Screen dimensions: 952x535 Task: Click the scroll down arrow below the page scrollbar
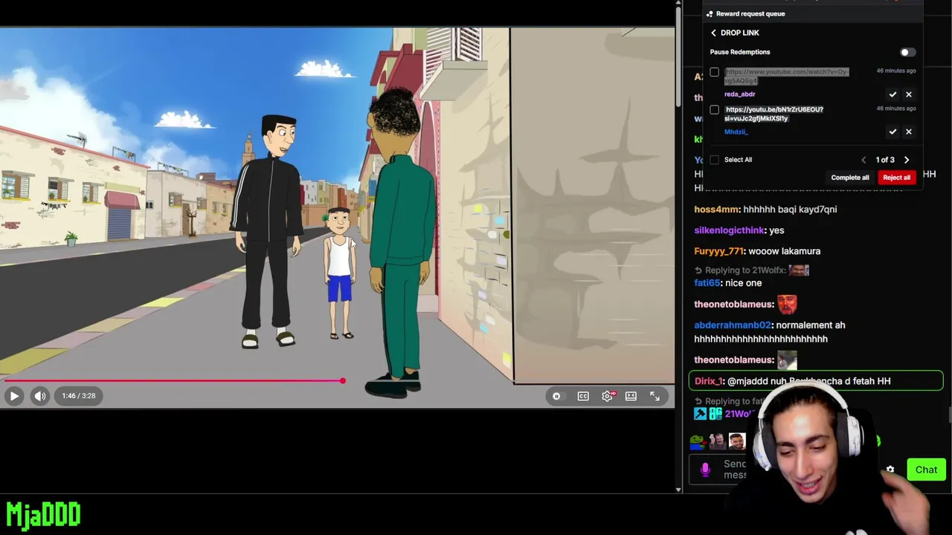coord(678,489)
